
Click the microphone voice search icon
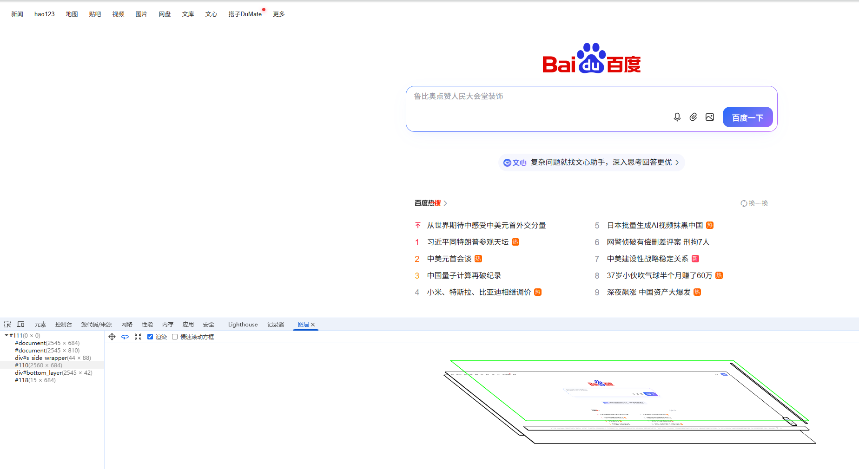point(677,117)
